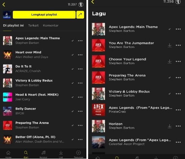Viewport: 185px width, 159px height.
Task: Open more options for Choose Your Legend
Action: (x=178, y=61)
